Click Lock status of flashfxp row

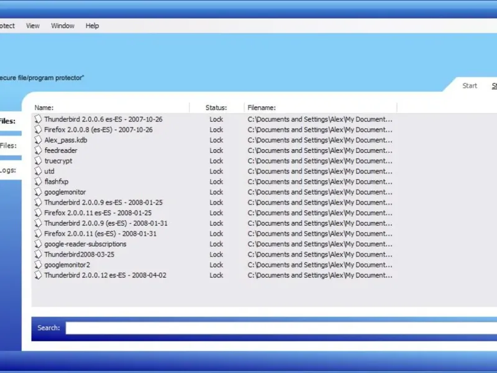tap(216, 182)
